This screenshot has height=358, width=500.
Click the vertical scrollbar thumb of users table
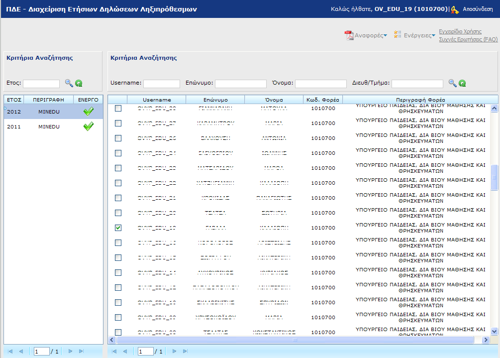point(494,177)
